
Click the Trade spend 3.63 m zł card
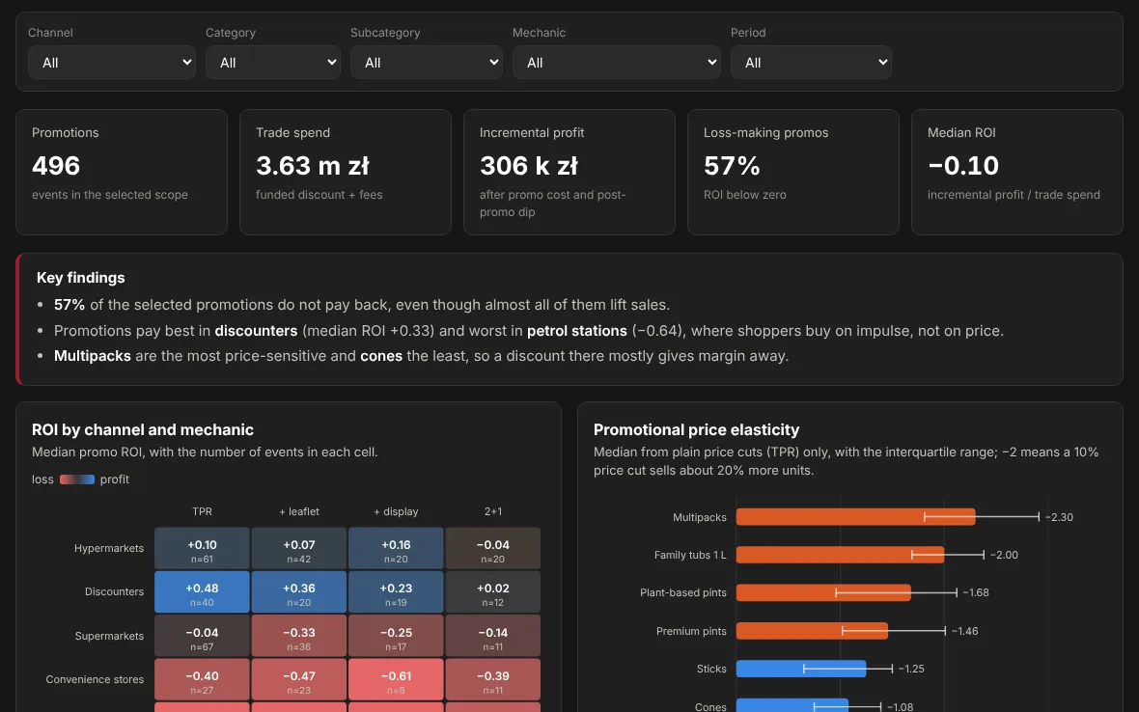pyautogui.click(x=345, y=172)
